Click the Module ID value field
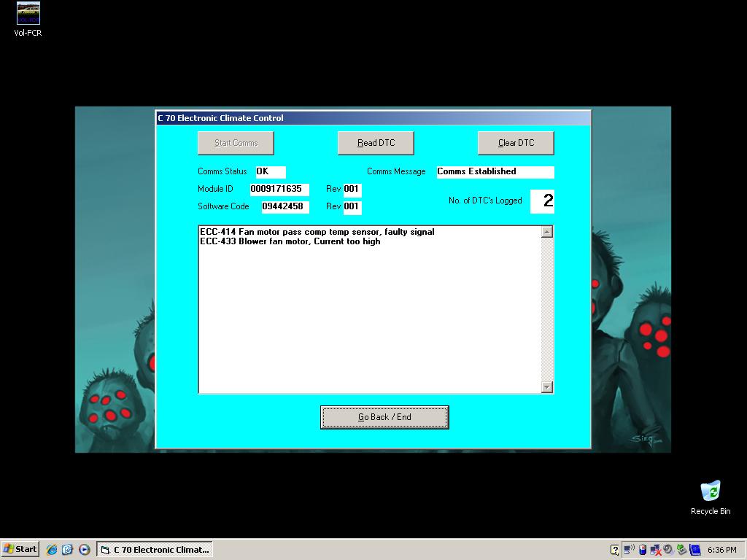This screenshot has height=560, width=747. [x=279, y=189]
